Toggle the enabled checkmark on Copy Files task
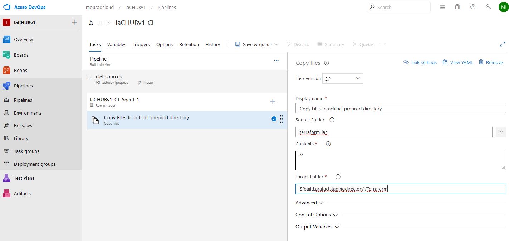This screenshot has height=241, width=509. (x=274, y=119)
